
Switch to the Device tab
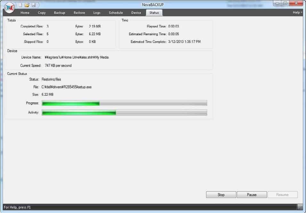coord(136,13)
